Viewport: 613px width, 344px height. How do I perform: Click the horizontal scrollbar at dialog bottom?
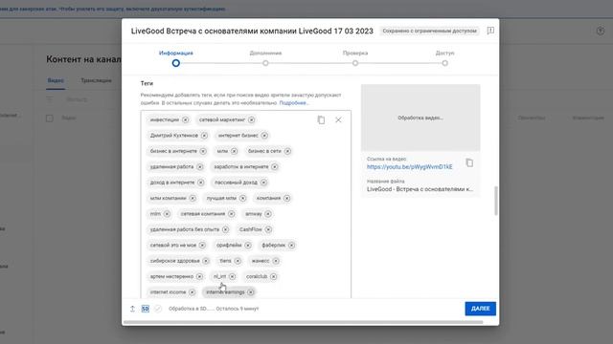tap(303, 322)
